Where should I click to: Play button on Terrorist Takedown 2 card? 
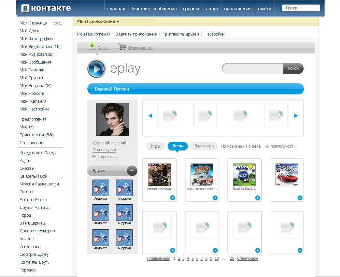tap(172, 197)
